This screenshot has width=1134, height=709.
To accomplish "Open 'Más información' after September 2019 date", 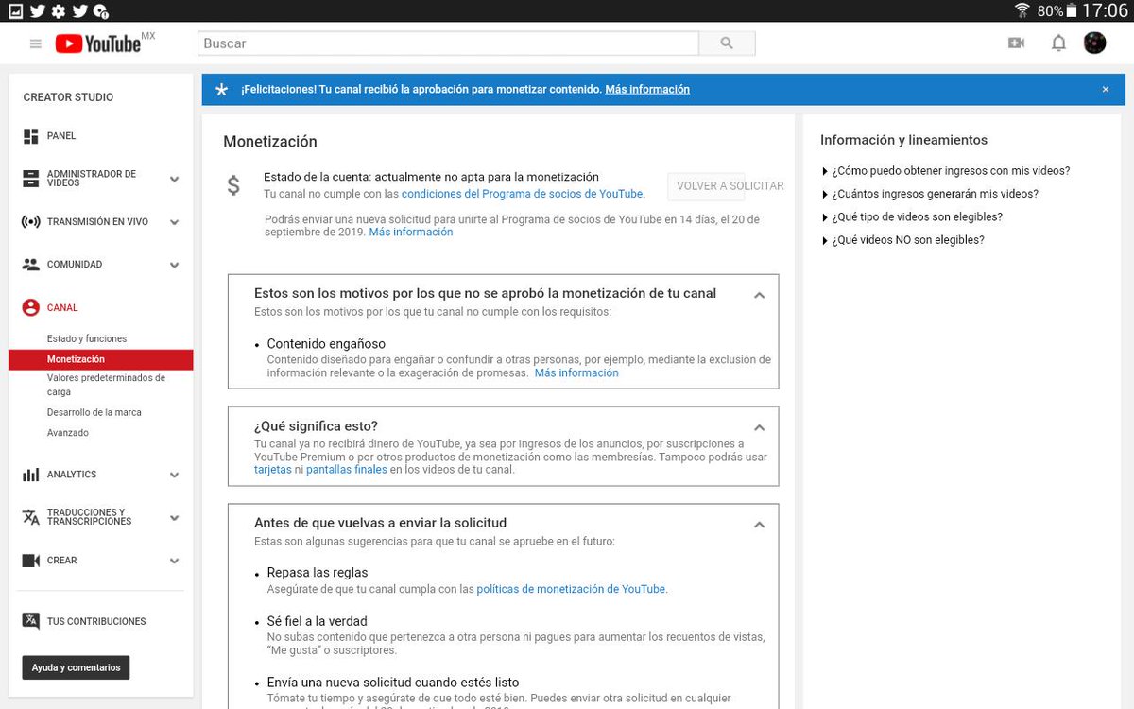I will pyautogui.click(x=411, y=233).
